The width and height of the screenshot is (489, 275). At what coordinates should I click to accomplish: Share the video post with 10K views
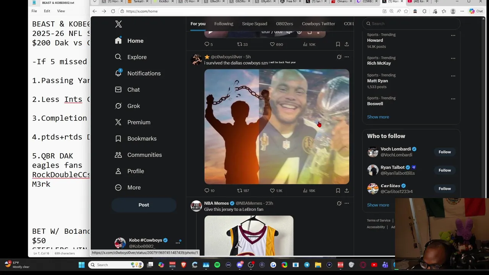(347, 44)
